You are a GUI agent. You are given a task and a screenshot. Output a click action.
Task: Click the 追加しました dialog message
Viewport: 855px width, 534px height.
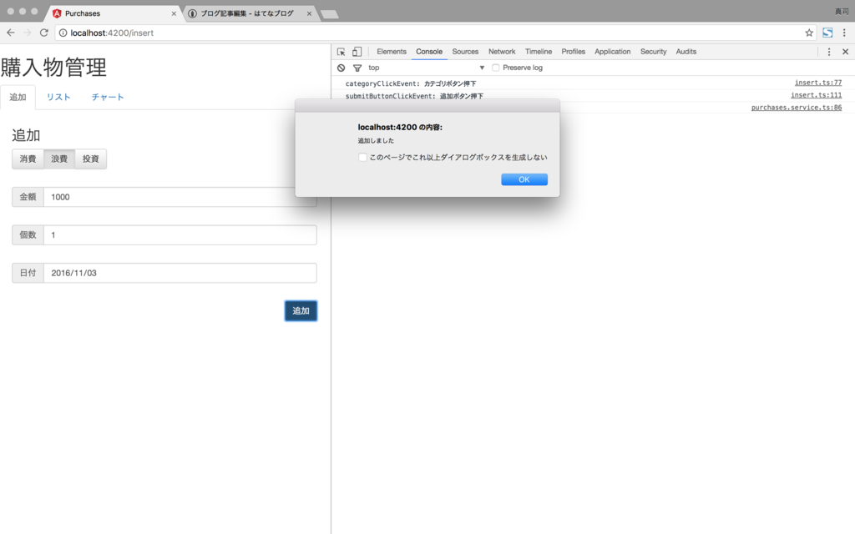click(x=376, y=140)
